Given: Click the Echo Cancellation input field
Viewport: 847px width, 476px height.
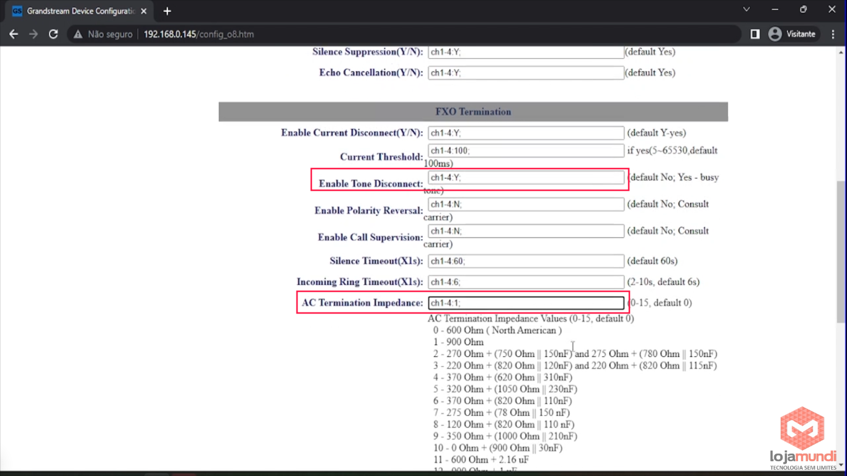Looking at the screenshot, I should point(526,73).
